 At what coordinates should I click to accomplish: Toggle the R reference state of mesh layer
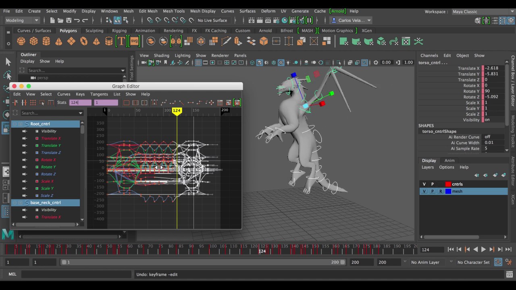coord(440,191)
